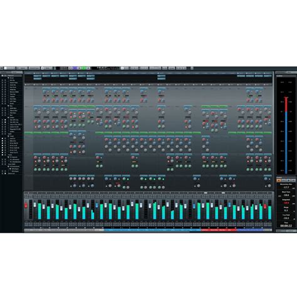Toggle the white checkbox of the first Vocals track
This screenshot has width=297, height=297.
(x=3, y=138)
